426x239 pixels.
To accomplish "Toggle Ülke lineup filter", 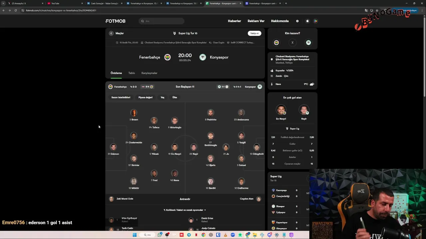I will (175, 97).
